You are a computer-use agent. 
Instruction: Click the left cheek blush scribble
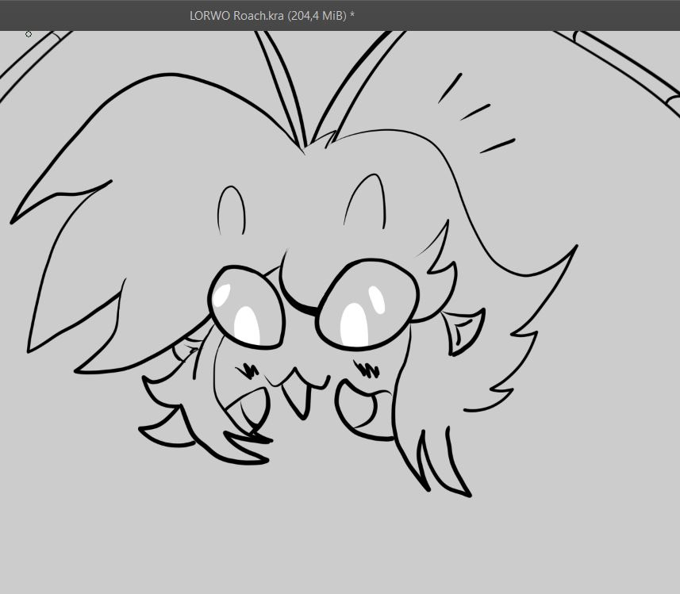tap(249, 370)
